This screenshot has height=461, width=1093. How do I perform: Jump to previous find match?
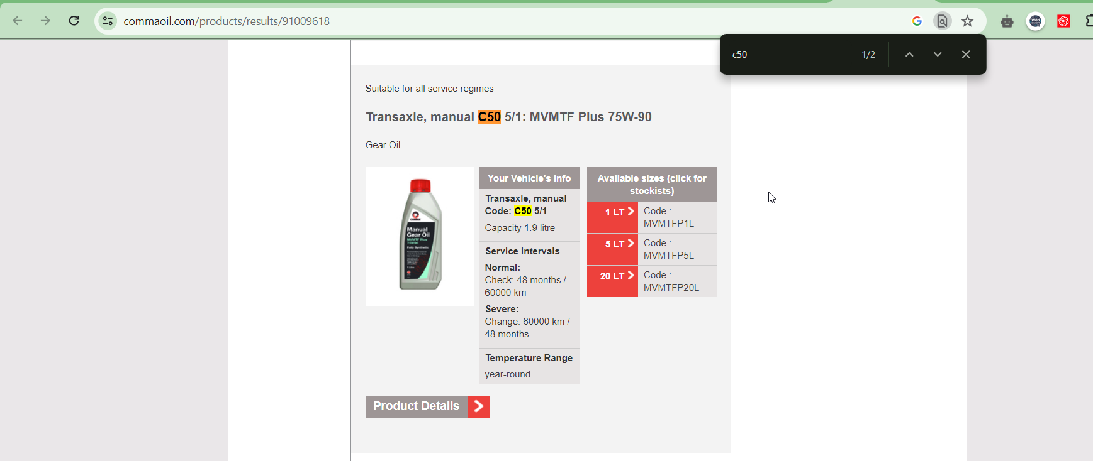(909, 55)
